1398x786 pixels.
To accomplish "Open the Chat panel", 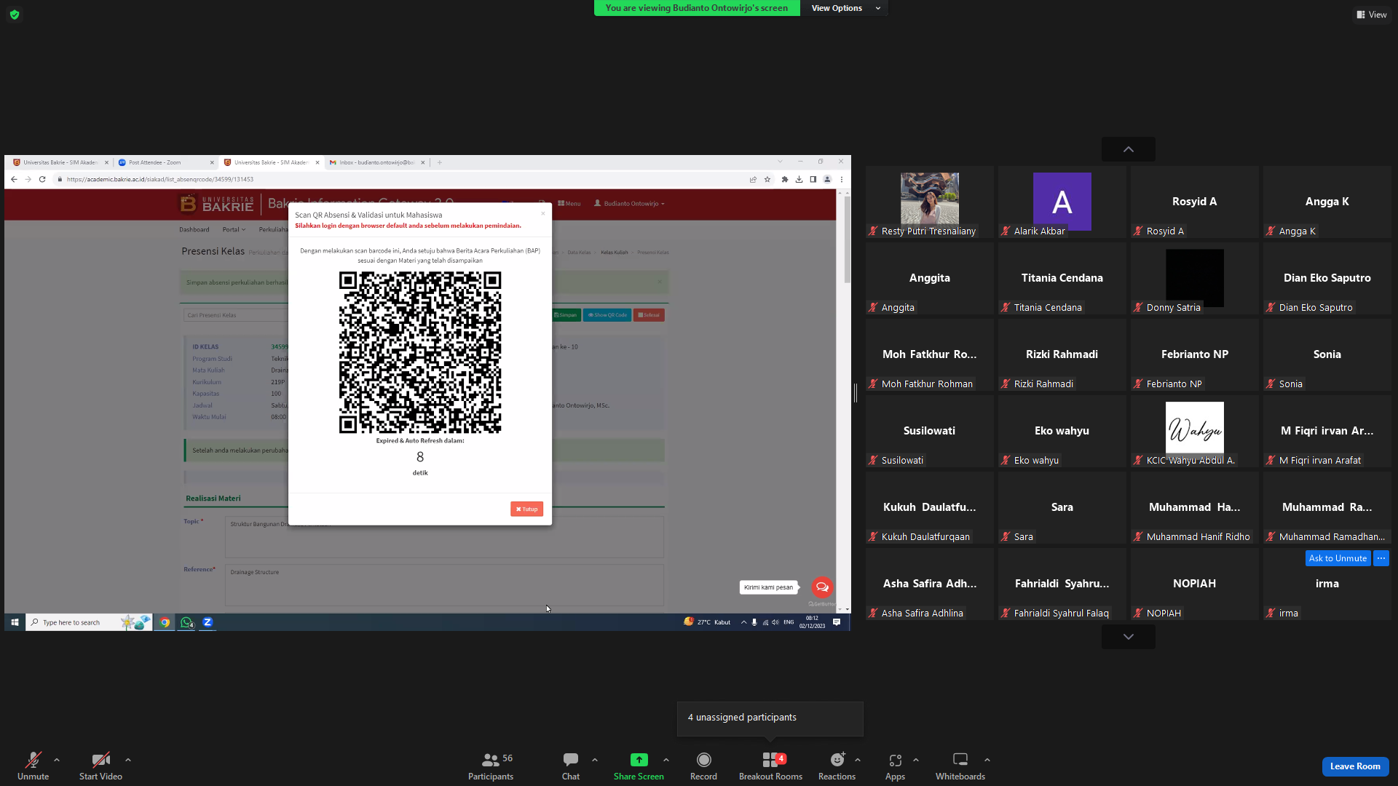I will [571, 766].
